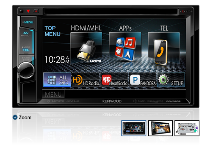Launch iHeartRadio from the bottom bar
Image resolution: width=210 pixels, height=148 pixels.
[114, 80]
